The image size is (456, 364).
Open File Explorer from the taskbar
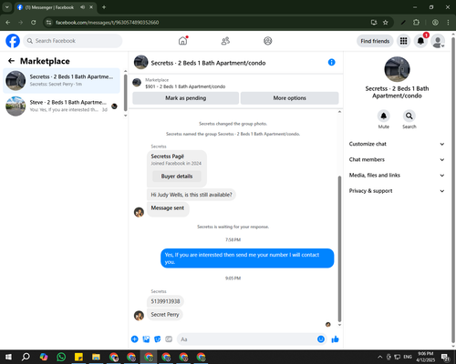pos(96,357)
